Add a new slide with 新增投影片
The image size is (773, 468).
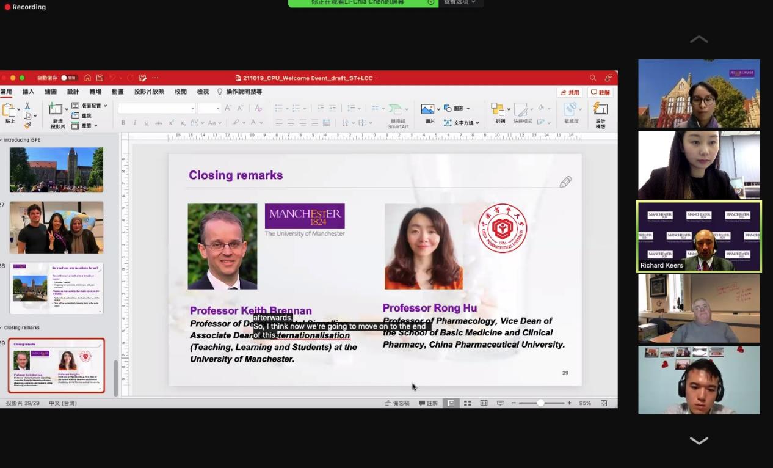[57, 115]
